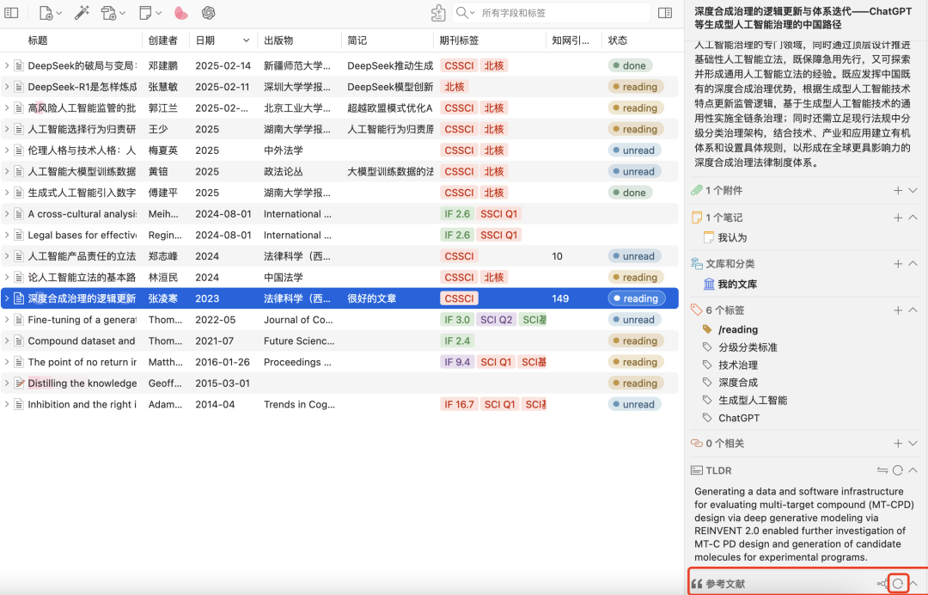The height and width of the screenshot is (595, 928).
Task: Collapse the 1 个笔记 section
Action: tap(913, 218)
